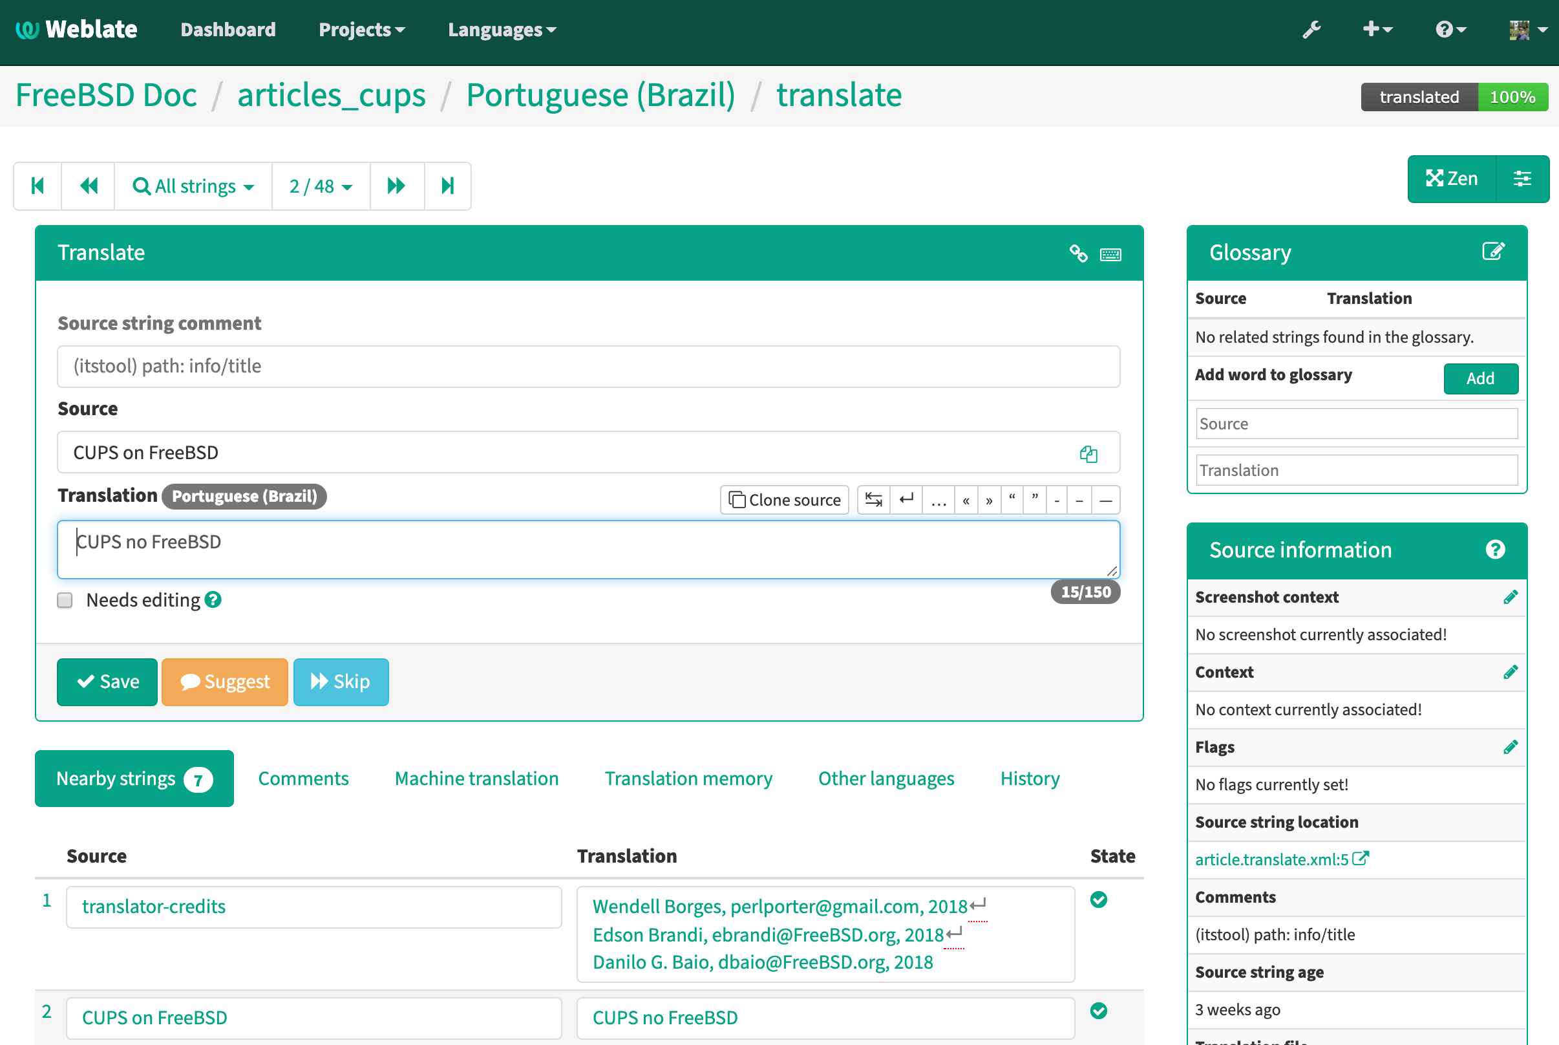Edit glossary icon
This screenshot has width=1559, height=1045.
pos(1493,252)
